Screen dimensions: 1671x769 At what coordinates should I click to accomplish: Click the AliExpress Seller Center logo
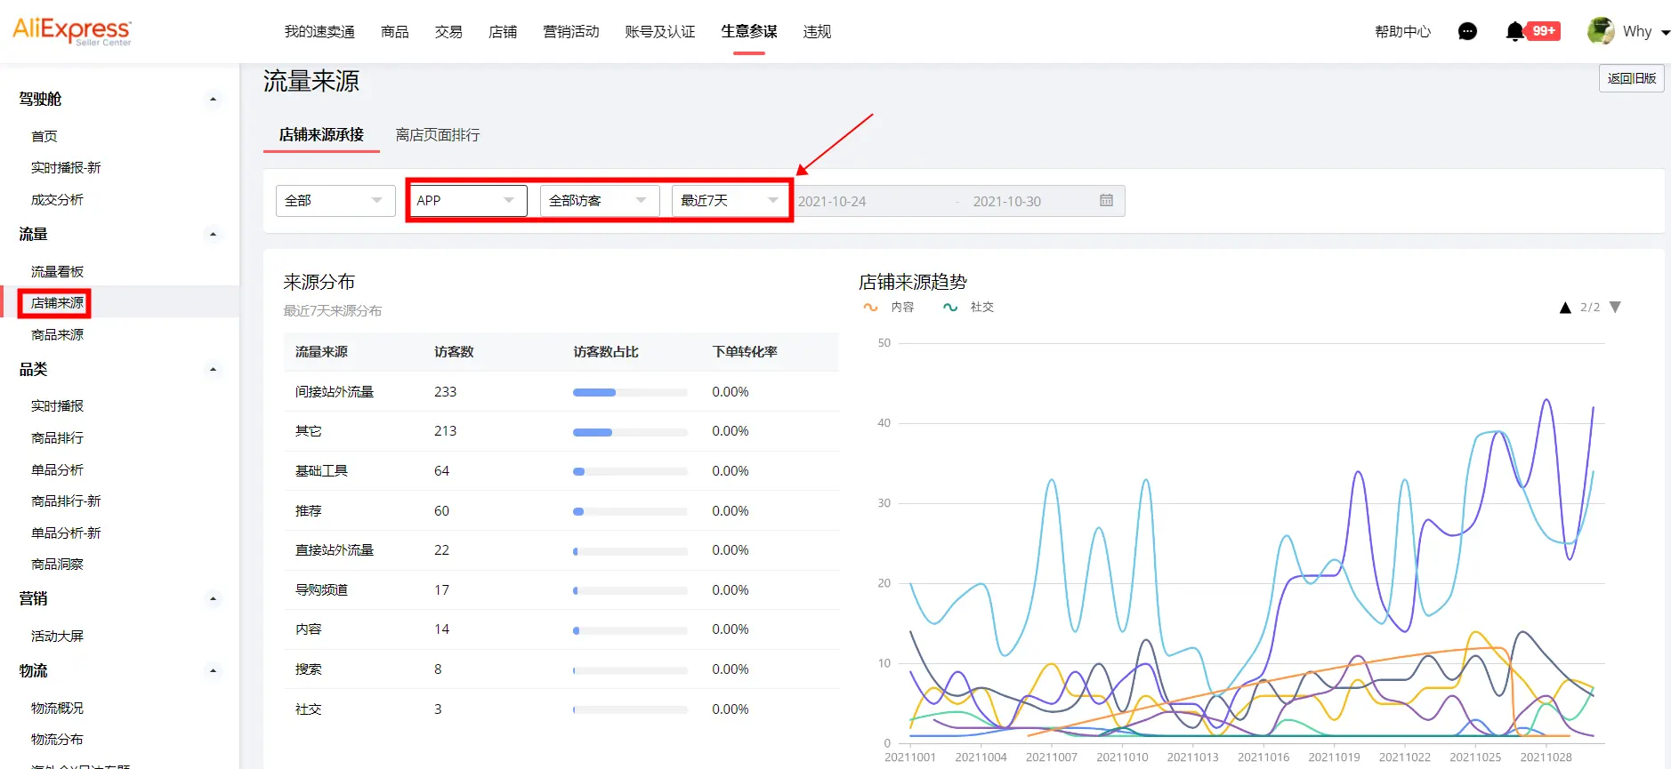coord(72,31)
